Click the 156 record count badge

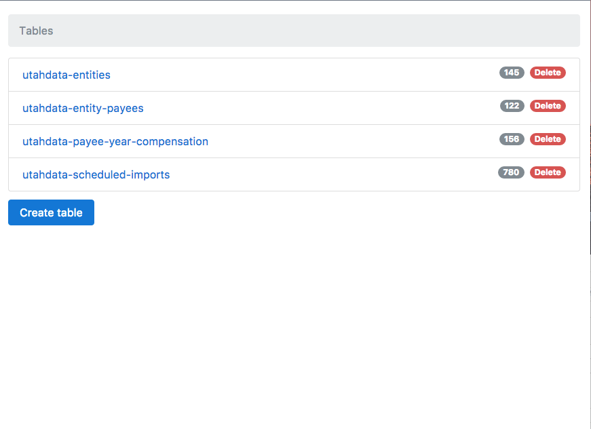[x=511, y=139]
